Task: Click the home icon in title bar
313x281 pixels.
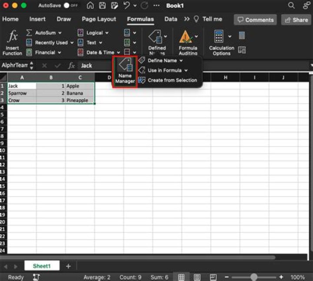Action: [90, 6]
